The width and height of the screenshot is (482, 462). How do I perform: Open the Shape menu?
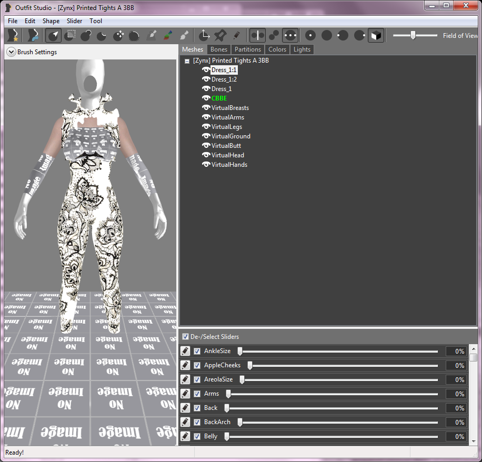pos(51,21)
